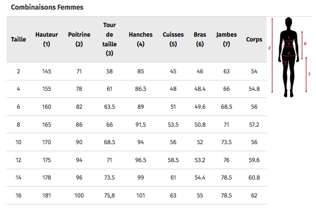The width and height of the screenshot is (316, 208).
Task: Click the Combinaisons Femmes title
Action: tap(47, 7)
